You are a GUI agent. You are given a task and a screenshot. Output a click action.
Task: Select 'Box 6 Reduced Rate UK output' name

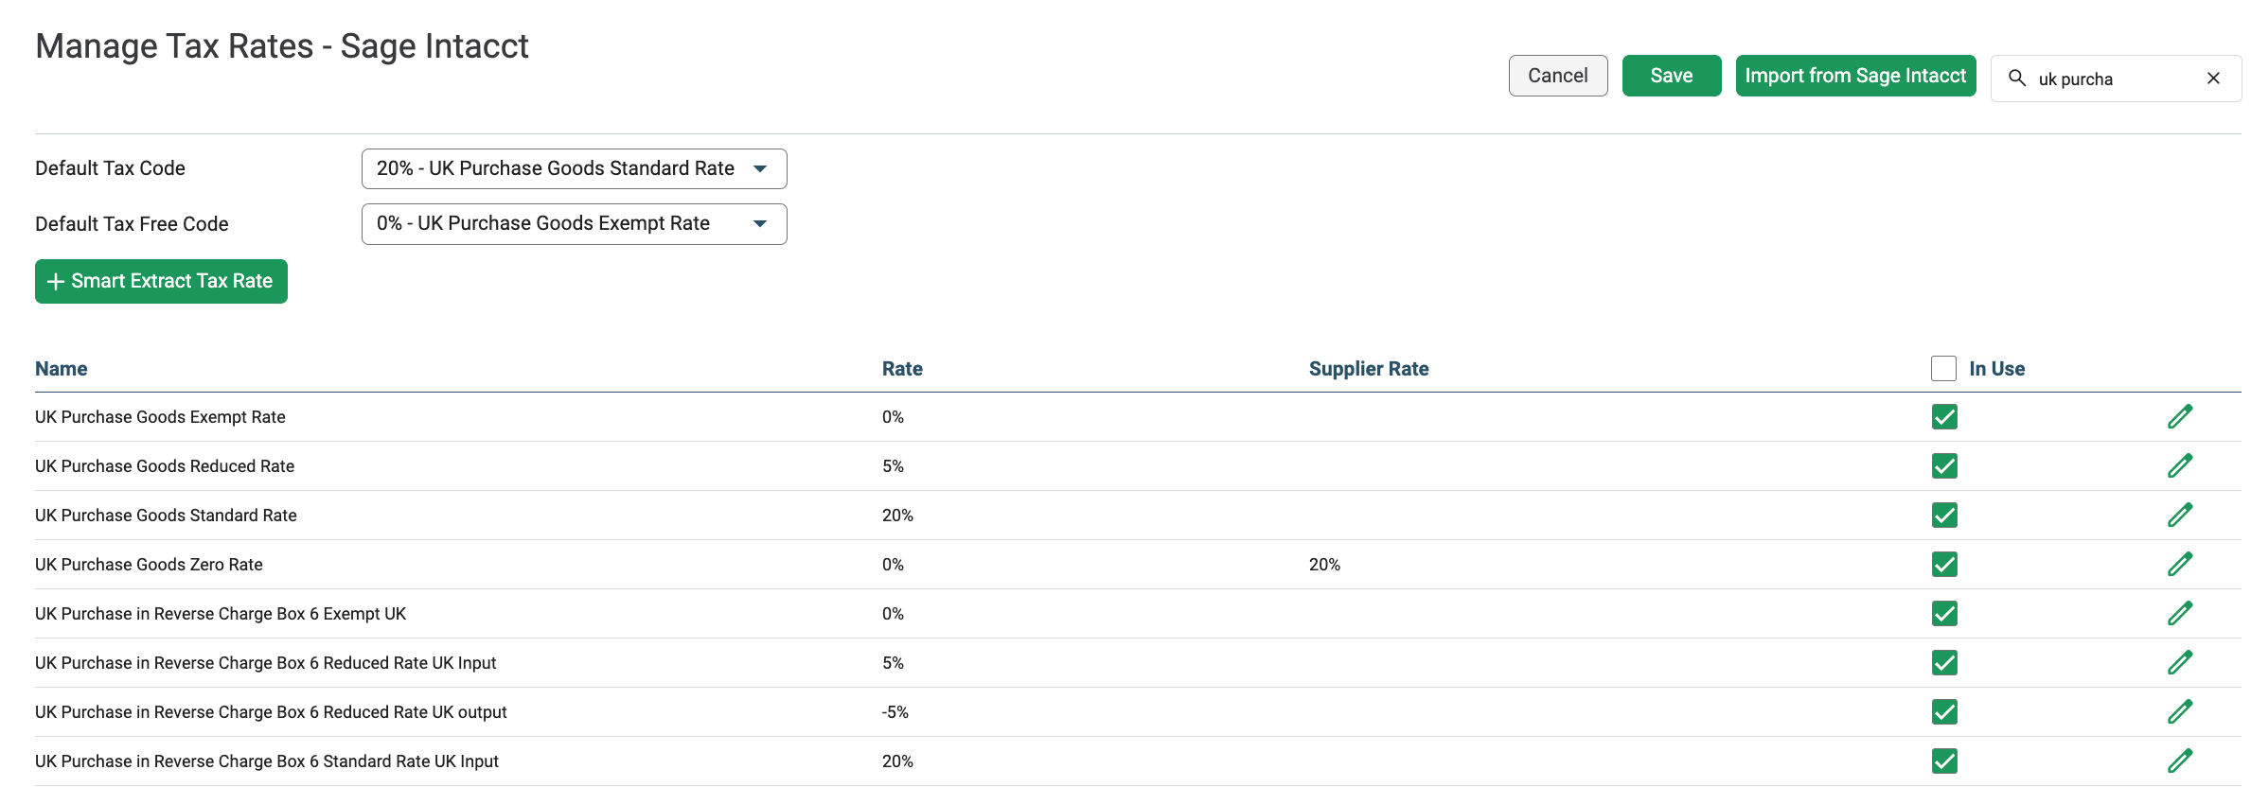271,712
